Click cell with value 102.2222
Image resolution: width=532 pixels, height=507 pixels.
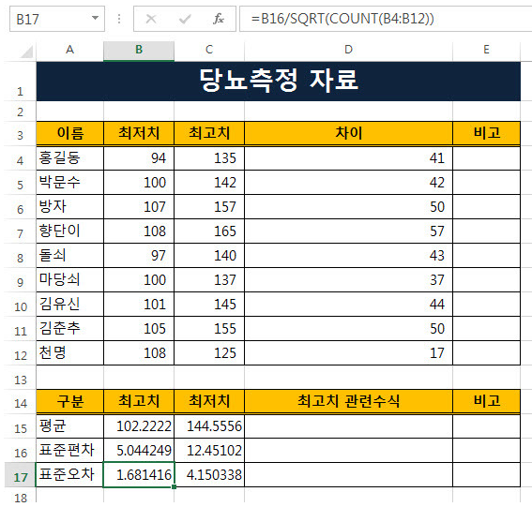coord(139,426)
